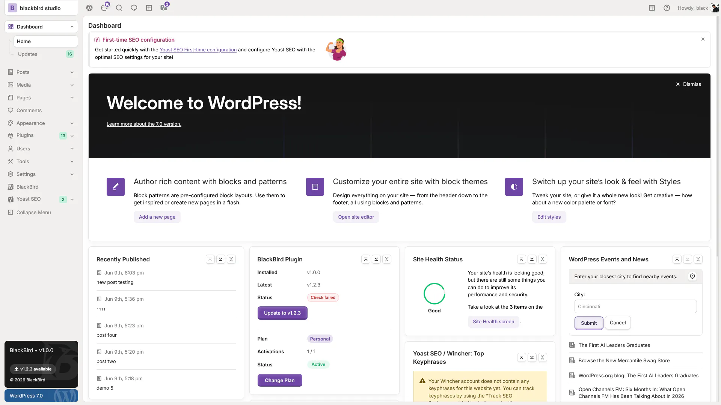Click the user avatar next to Howdy, black
The image size is (721, 405).
click(715, 8)
